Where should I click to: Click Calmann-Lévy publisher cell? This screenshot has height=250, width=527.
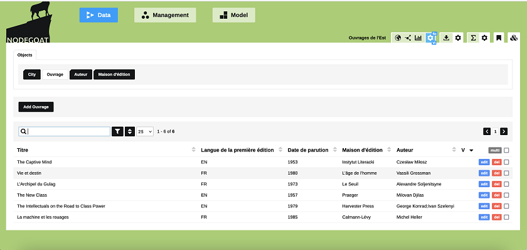[x=356, y=217]
